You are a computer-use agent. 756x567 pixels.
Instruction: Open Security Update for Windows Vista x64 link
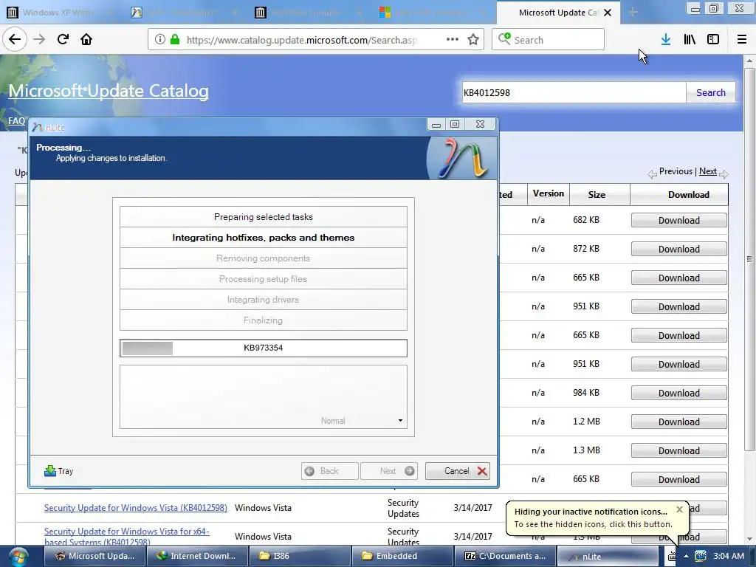[x=127, y=537]
